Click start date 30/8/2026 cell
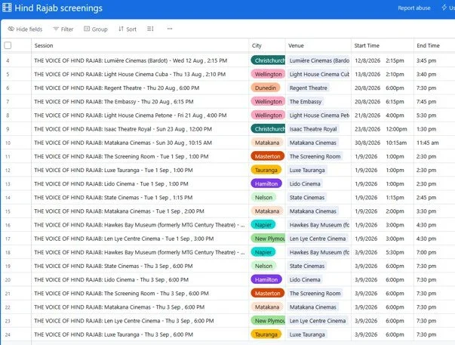This screenshot has height=345, width=455. [x=367, y=143]
